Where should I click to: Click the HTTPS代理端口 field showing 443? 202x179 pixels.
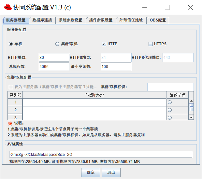(x=178, y=58)
